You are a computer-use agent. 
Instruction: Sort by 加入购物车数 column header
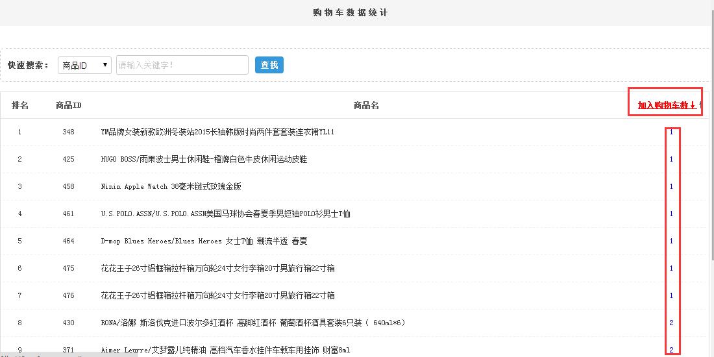tap(667, 105)
